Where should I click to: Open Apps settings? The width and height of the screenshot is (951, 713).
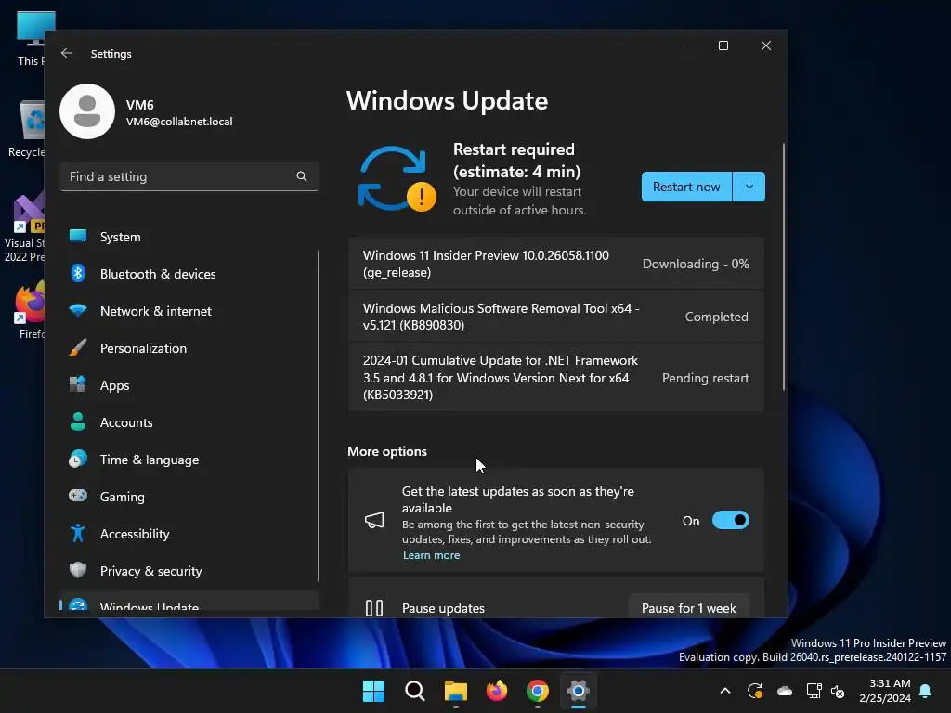189,385
